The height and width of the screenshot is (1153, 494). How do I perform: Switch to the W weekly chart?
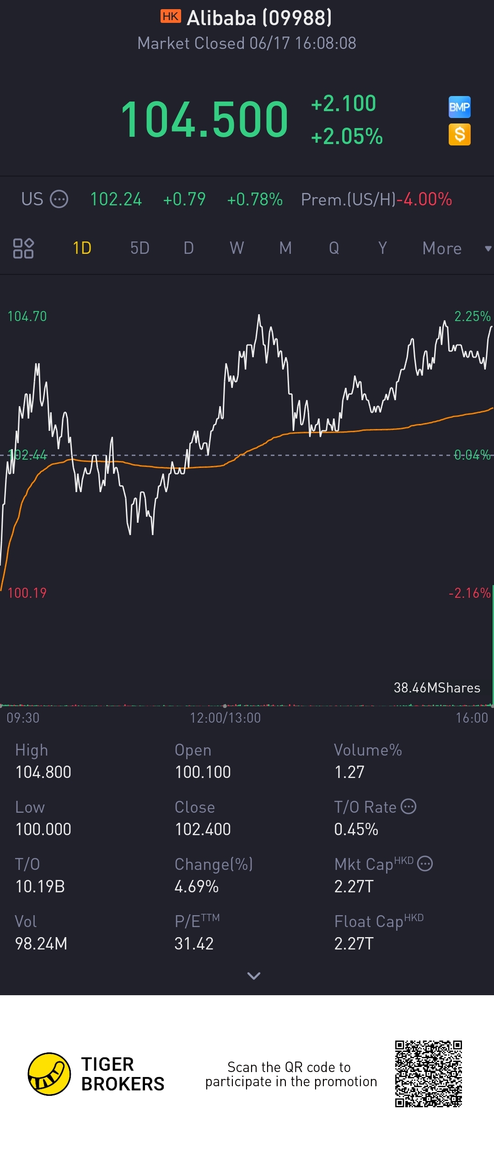[x=237, y=248]
